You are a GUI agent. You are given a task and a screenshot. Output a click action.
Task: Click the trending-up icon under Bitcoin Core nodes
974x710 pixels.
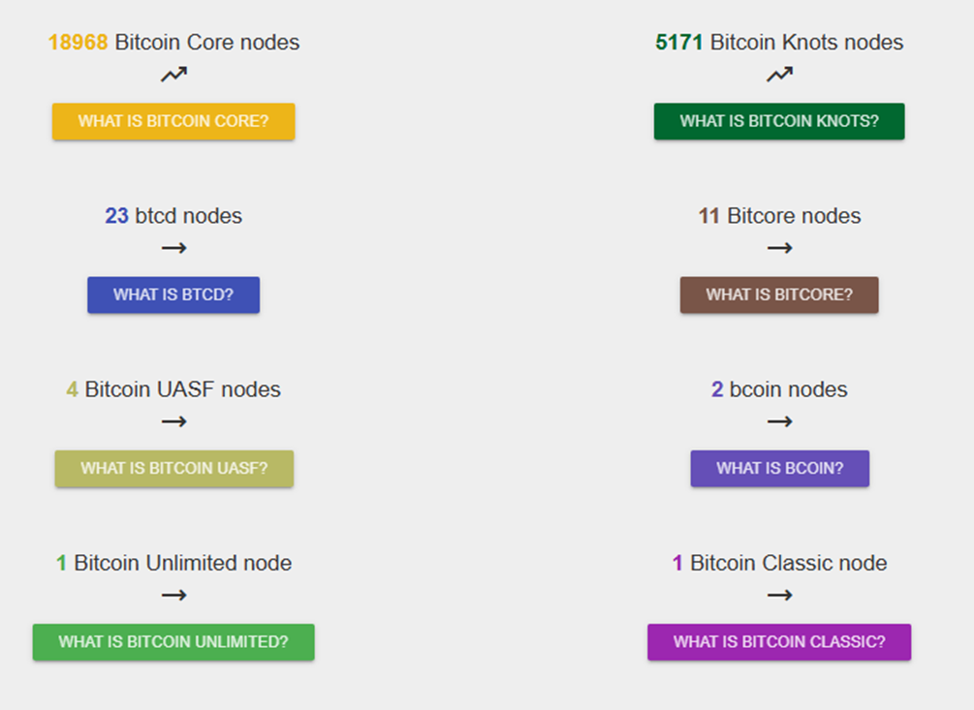point(173,75)
